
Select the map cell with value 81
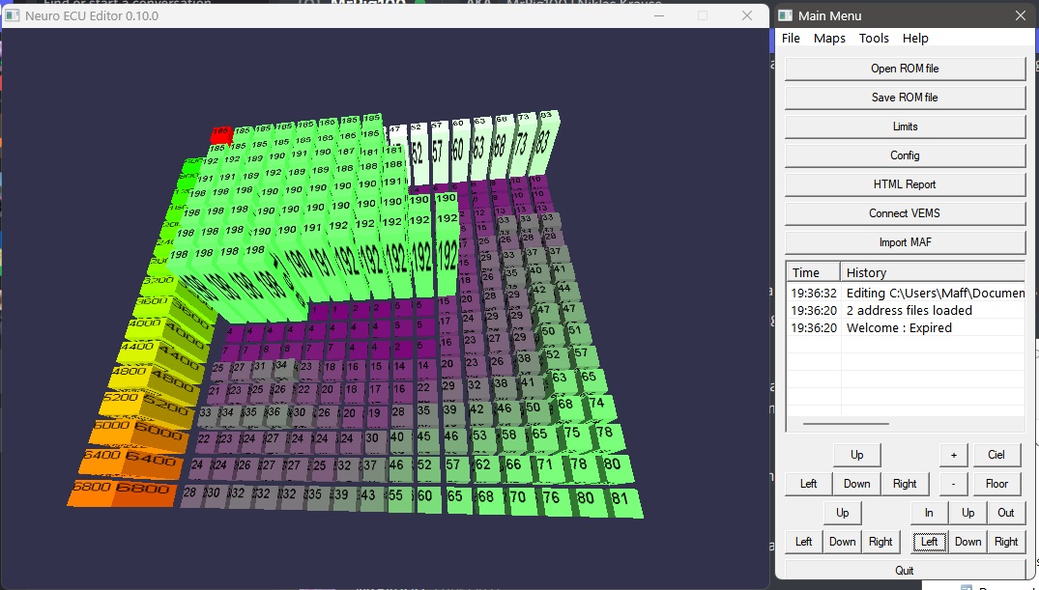(x=621, y=500)
